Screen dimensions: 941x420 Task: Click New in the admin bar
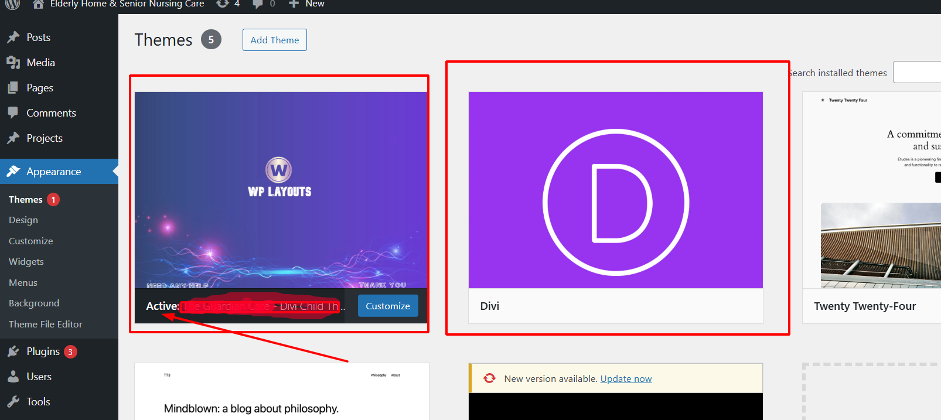click(x=315, y=4)
